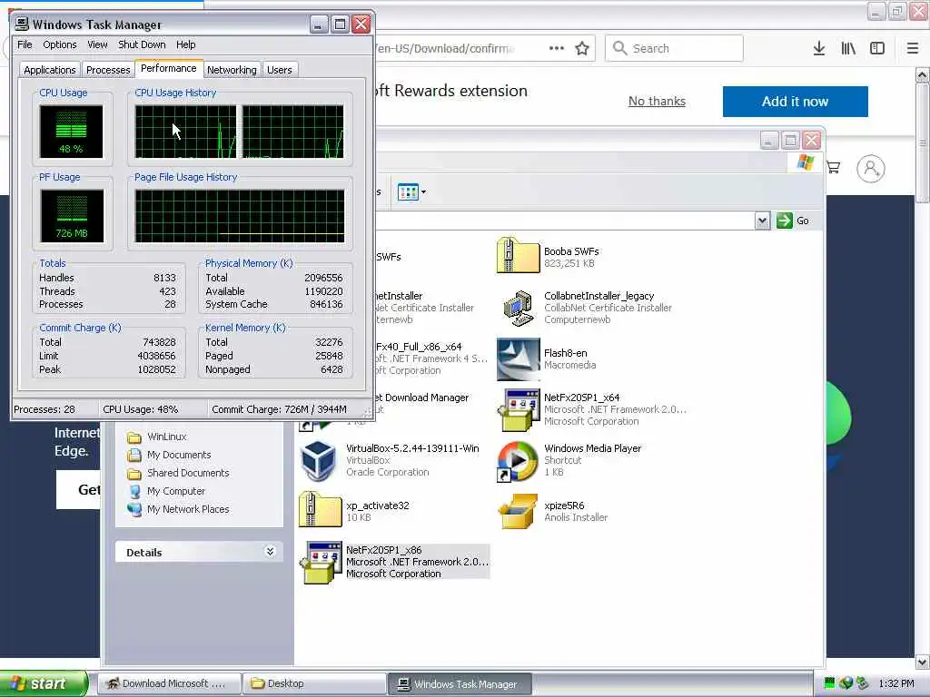Open the Firefox downloads arrow icon
The height and width of the screenshot is (697, 930).
tap(819, 49)
